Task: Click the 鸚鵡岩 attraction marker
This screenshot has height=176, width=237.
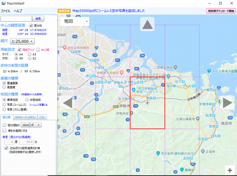Action: [182, 169]
